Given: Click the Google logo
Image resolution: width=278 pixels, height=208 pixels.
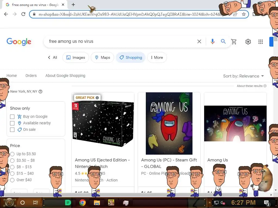Looking at the screenshot, I should [x=19, y=42].
